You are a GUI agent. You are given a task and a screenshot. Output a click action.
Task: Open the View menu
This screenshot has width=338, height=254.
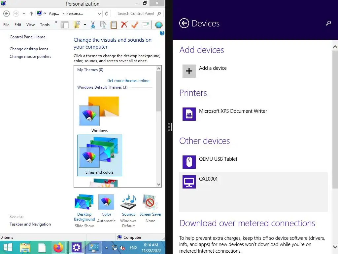[30, 25]
